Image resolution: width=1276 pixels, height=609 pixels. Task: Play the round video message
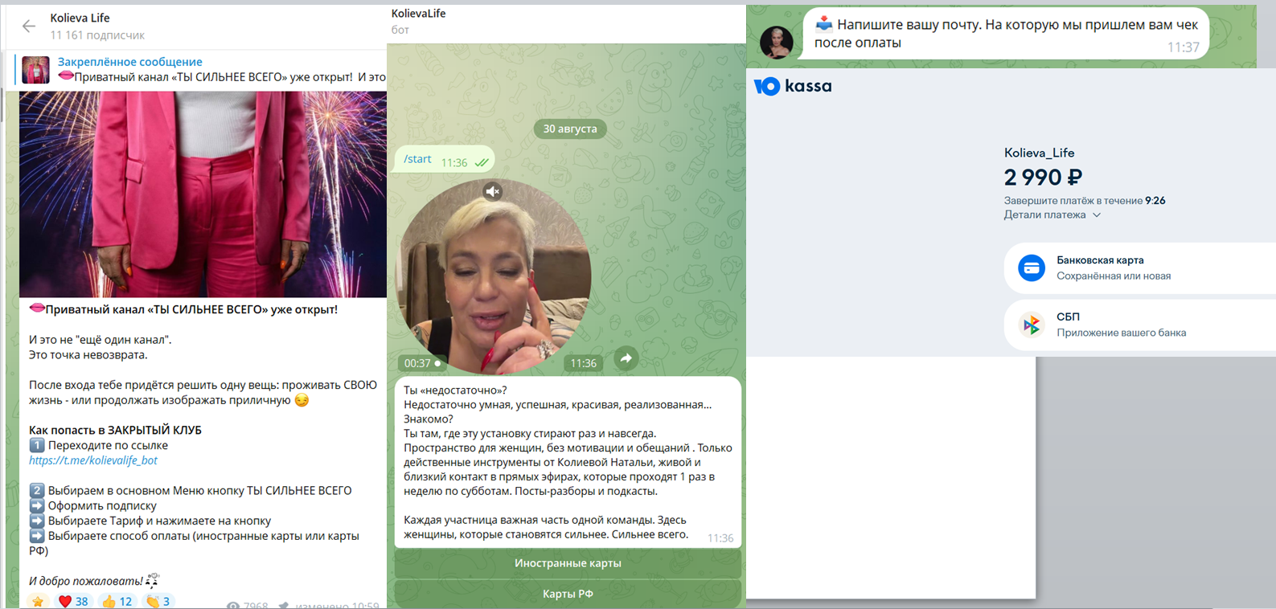tap(494, 277)
